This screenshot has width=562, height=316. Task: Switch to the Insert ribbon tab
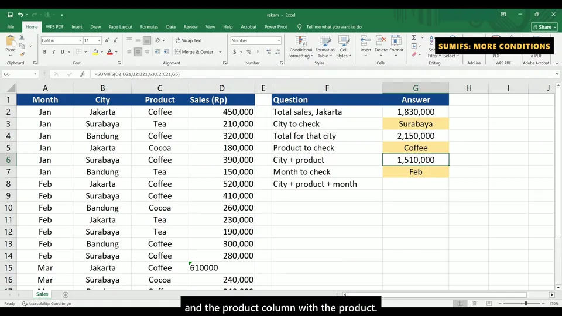tap(77, 27)
